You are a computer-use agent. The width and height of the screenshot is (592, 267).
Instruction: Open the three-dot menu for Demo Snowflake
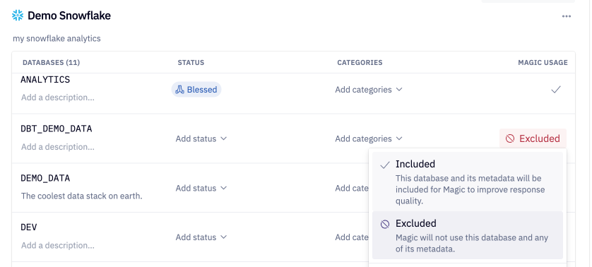566,16
